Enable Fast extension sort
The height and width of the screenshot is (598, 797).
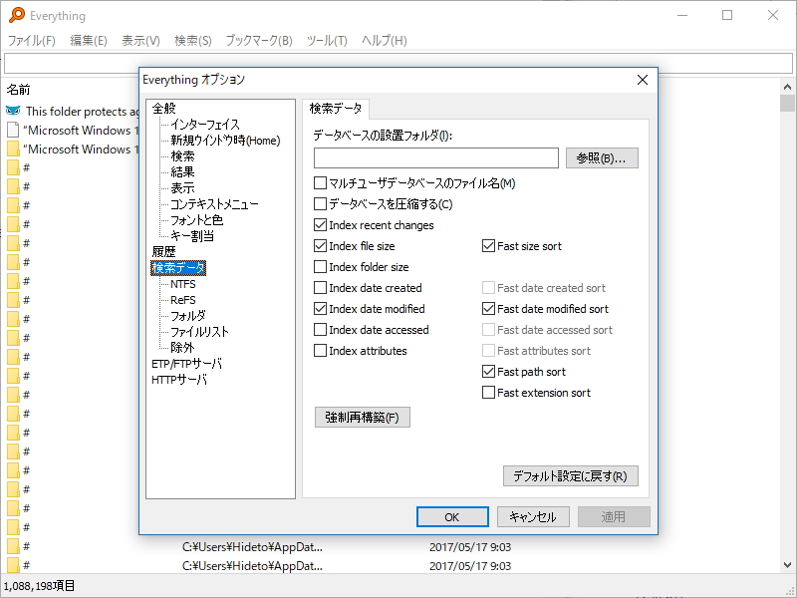pyautogui.click(x=488, y=393)
